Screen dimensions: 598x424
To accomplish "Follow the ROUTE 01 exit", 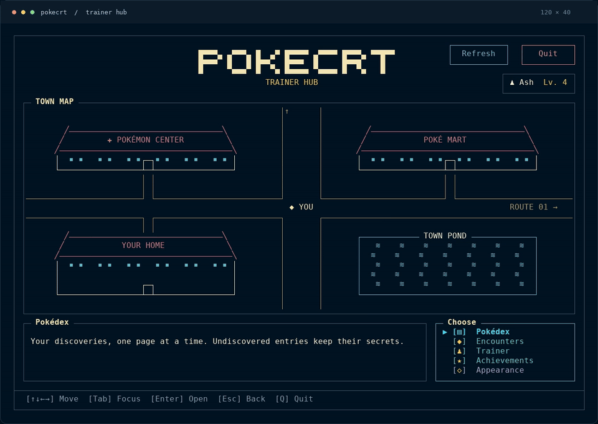I will coord(534,207).
